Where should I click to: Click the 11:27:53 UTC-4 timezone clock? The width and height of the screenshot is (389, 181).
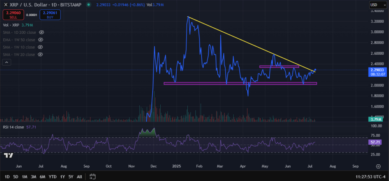point(370,177)
